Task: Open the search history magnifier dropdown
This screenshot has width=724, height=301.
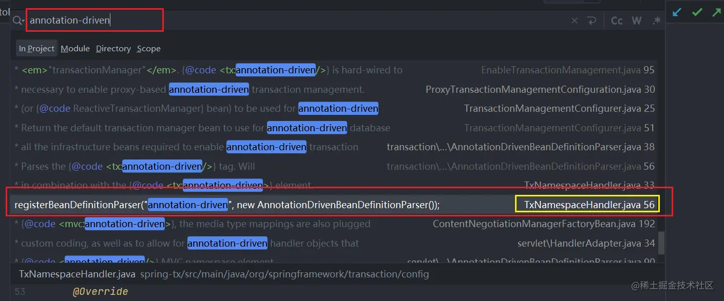Action: pos(19,21)
